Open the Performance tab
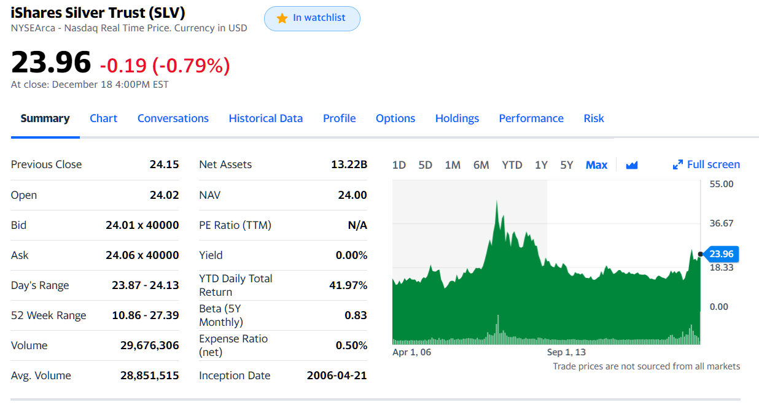This screenshot has height=405, width=759. click(531, 118)
